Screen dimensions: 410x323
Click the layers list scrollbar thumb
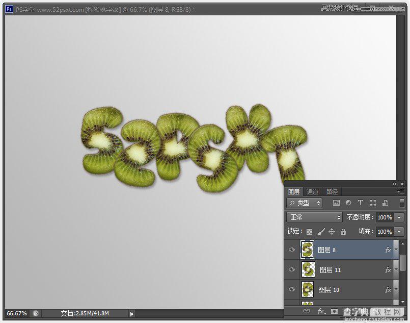[403, 262]
